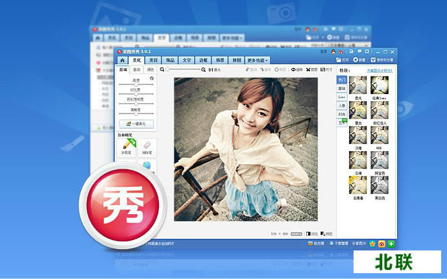Screen dimensions: 447x279
Task: Click the green plus icon in status bar
Action: click(391, 244)
